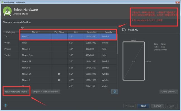The height and width of the screenshot is (111, 181).
Task: Click the Resolution column header
Action: click(92, 32)
